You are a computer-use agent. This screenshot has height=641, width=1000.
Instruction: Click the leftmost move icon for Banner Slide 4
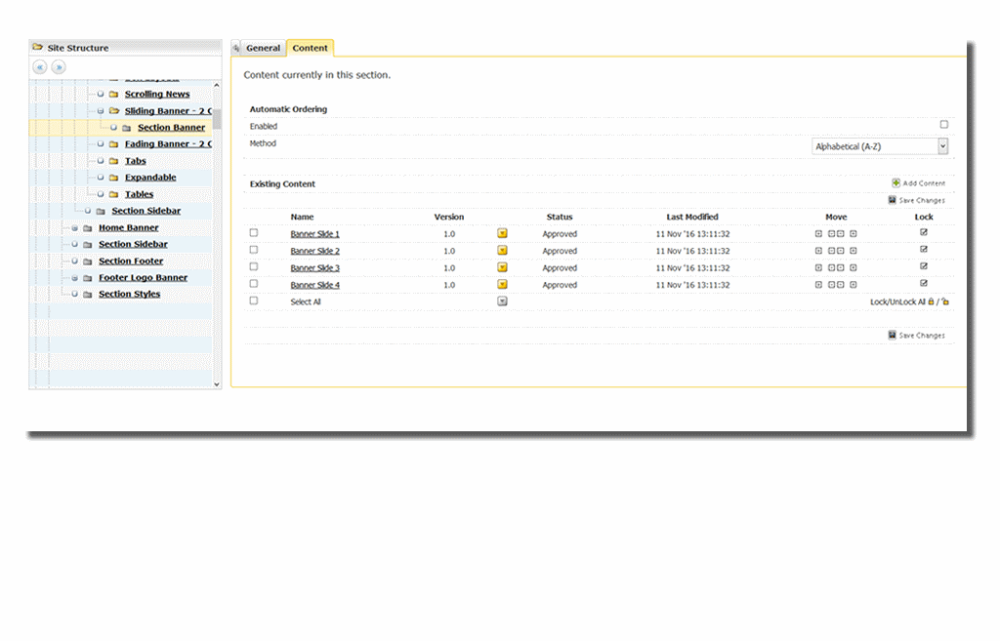[818, 285]
